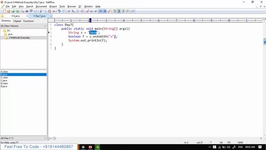Switch to the E.java document tab
Image resolution: width=266 pixels, height=150 pixels.
[17, 16]
